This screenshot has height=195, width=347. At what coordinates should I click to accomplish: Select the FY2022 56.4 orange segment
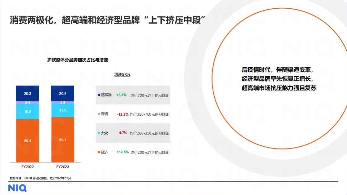28,141
